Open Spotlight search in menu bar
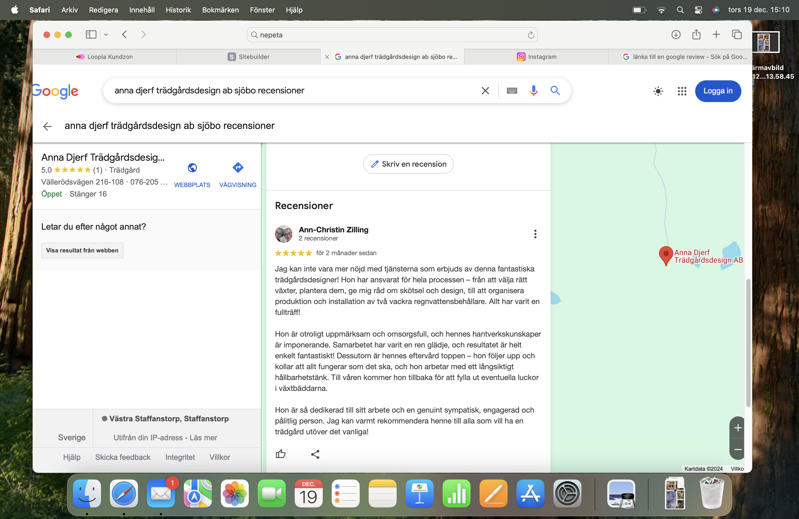 pyautogui.click(x=680, y=10)
